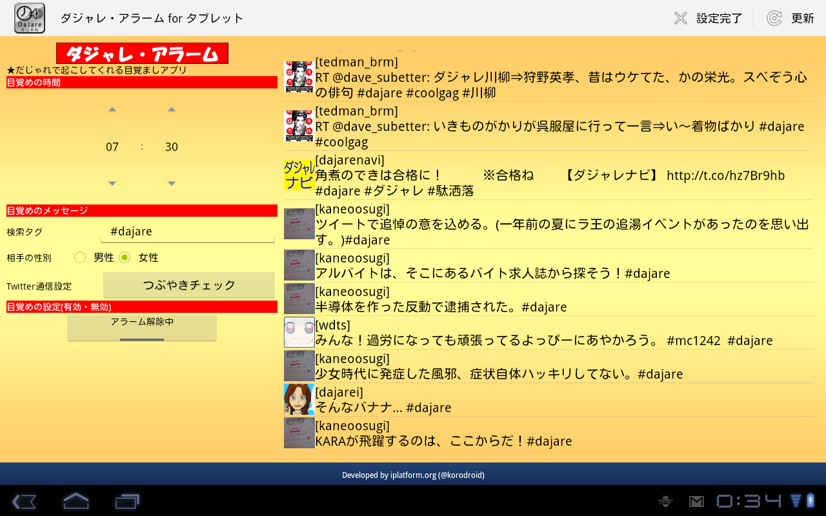Open kaneoosugi avatar on アルバイト tweet
826x516 pixels.
pos(299,265)
